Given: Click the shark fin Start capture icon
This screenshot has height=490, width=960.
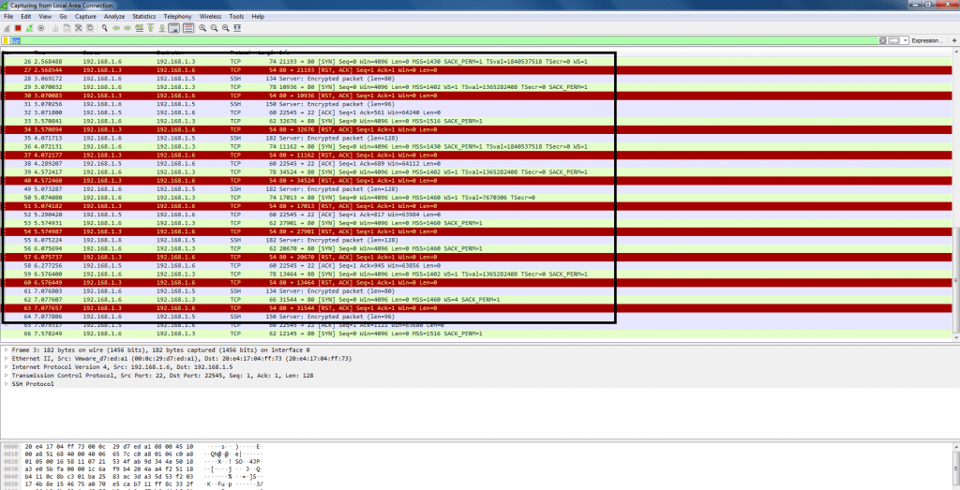Looking at the screenshot, I should coord(7,28).
